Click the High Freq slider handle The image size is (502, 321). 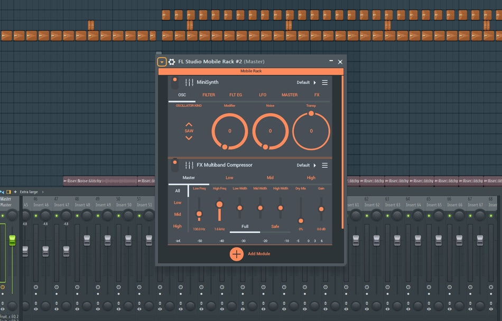tap(219, 204)
